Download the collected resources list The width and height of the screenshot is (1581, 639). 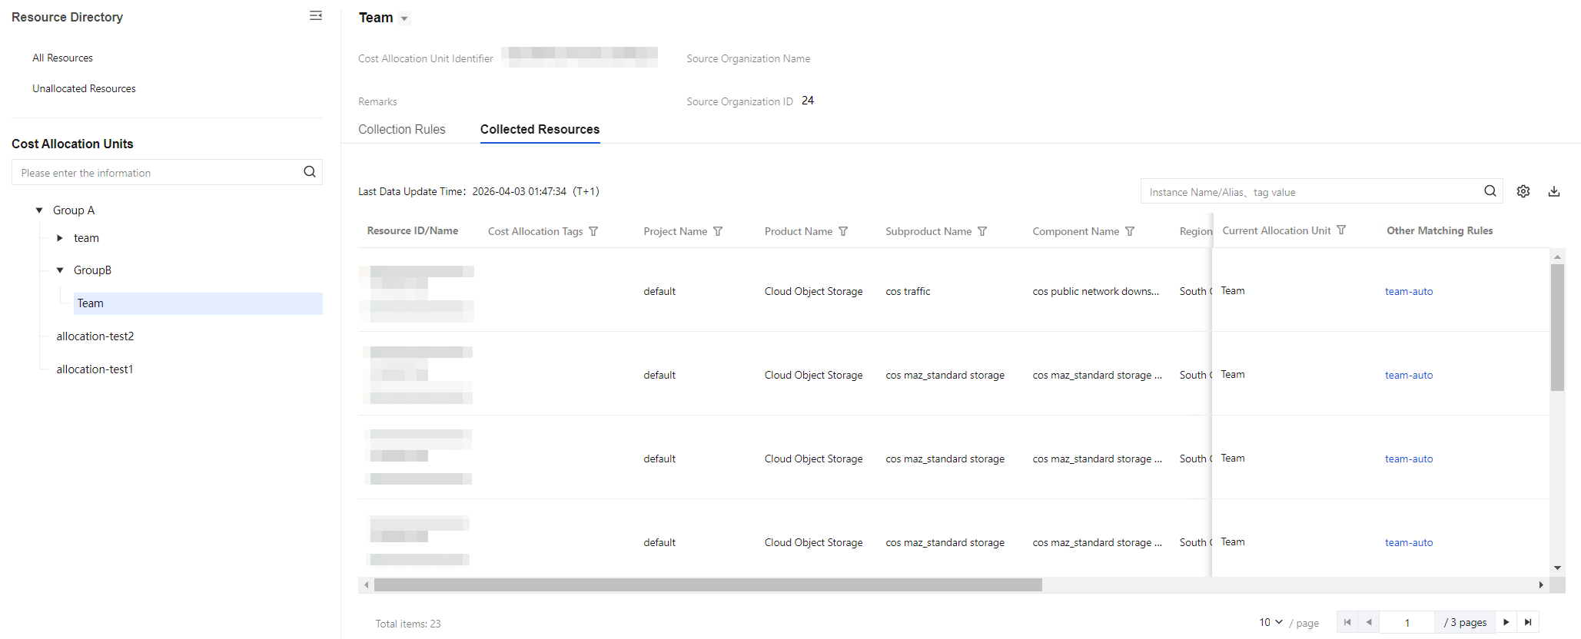point(1553,191)
